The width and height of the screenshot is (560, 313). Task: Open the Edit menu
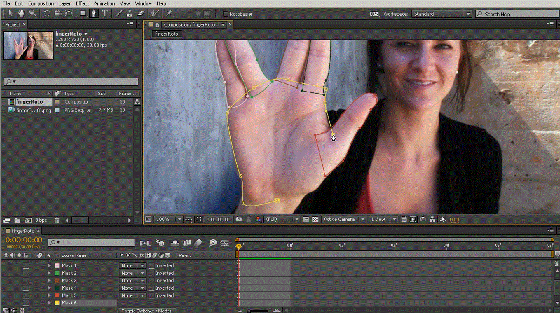[18, 3]
